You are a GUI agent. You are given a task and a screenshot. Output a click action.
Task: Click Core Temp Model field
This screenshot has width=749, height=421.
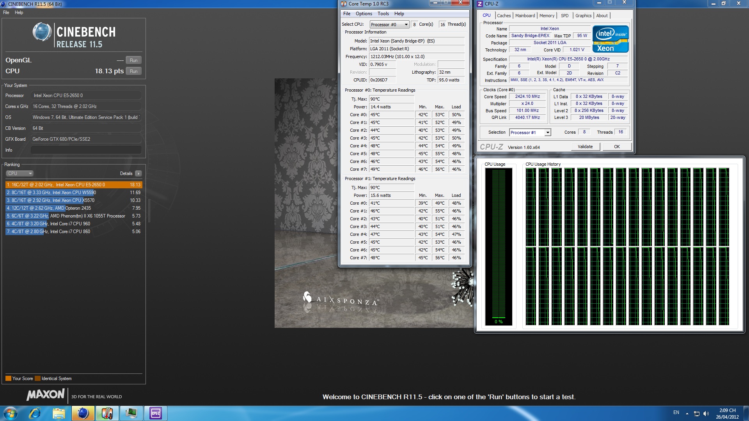[x=417, y=41]
